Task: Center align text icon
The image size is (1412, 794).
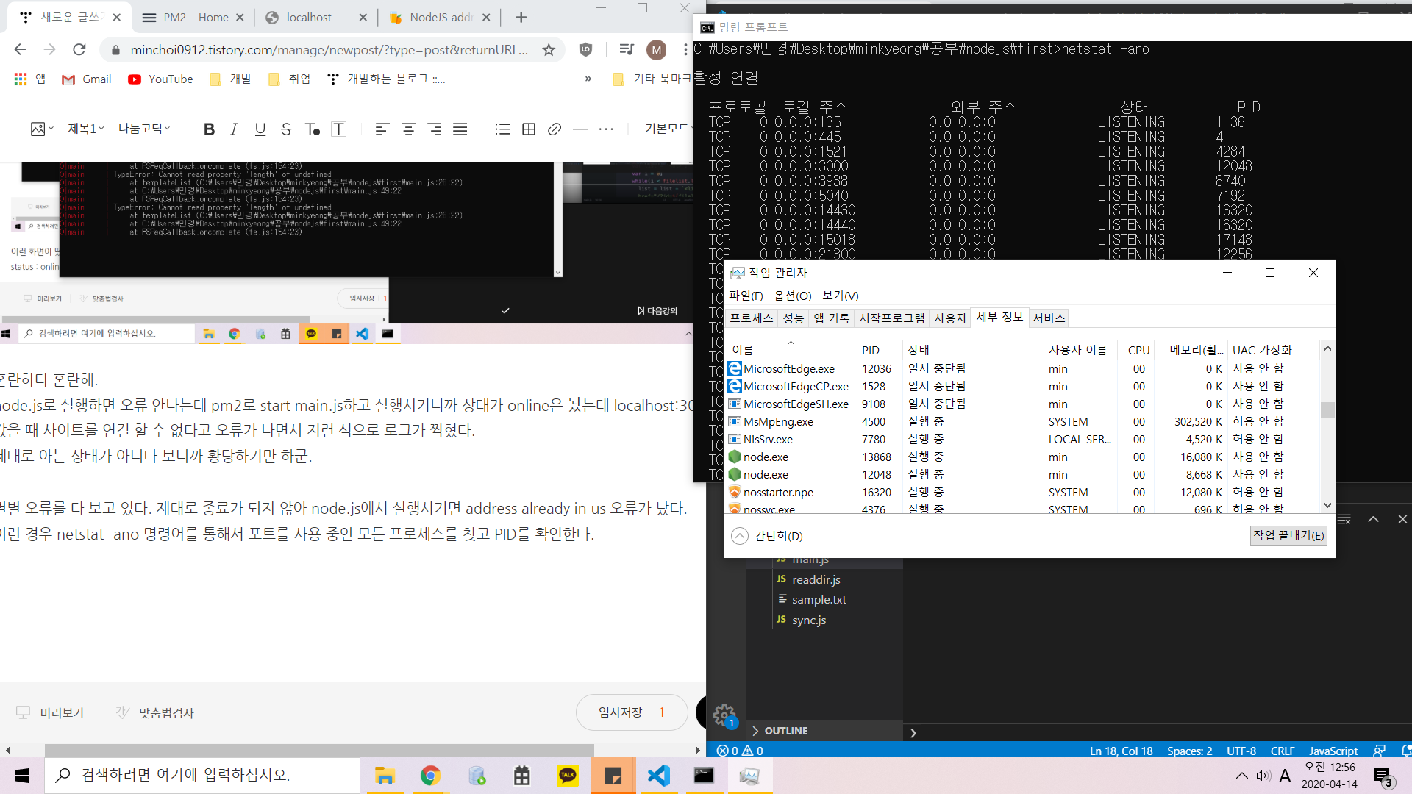Action: 408,129
